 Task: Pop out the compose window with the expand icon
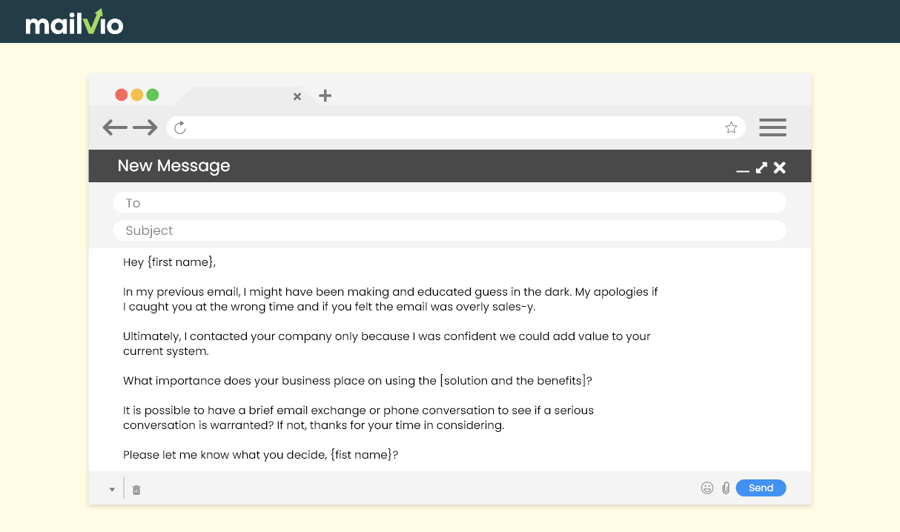(x=761, y=168)
